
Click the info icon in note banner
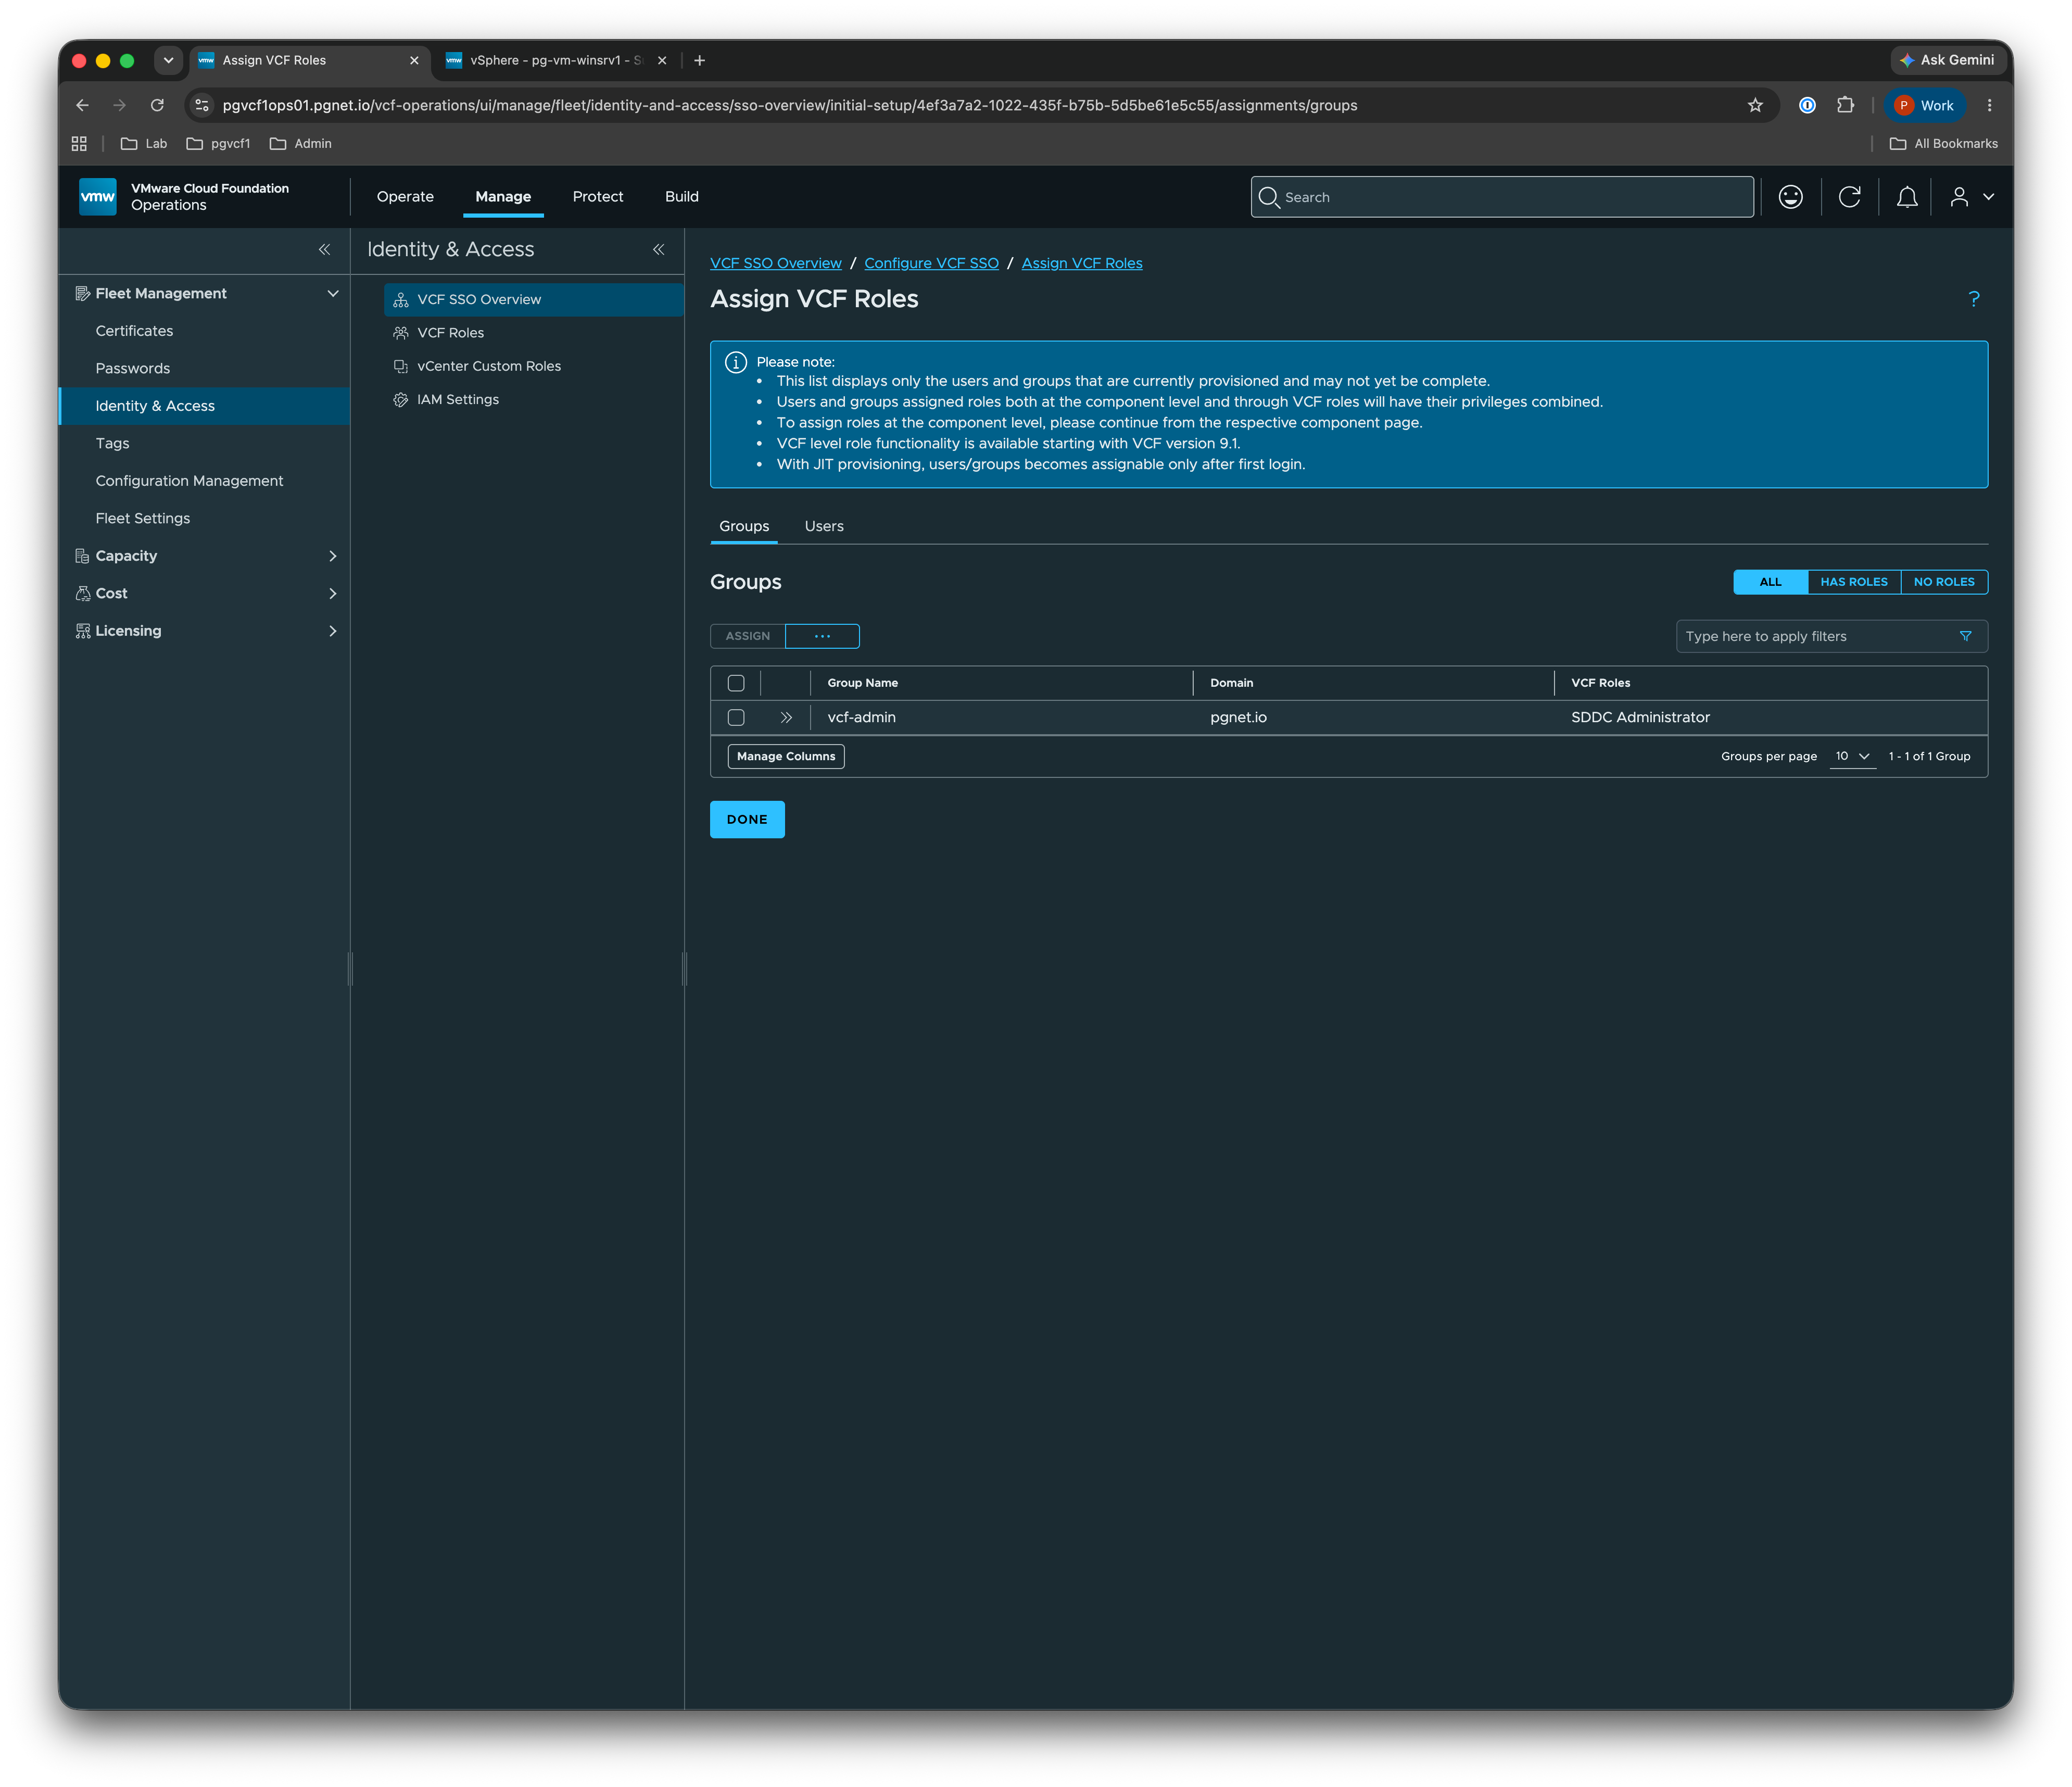tap(735, 362)
